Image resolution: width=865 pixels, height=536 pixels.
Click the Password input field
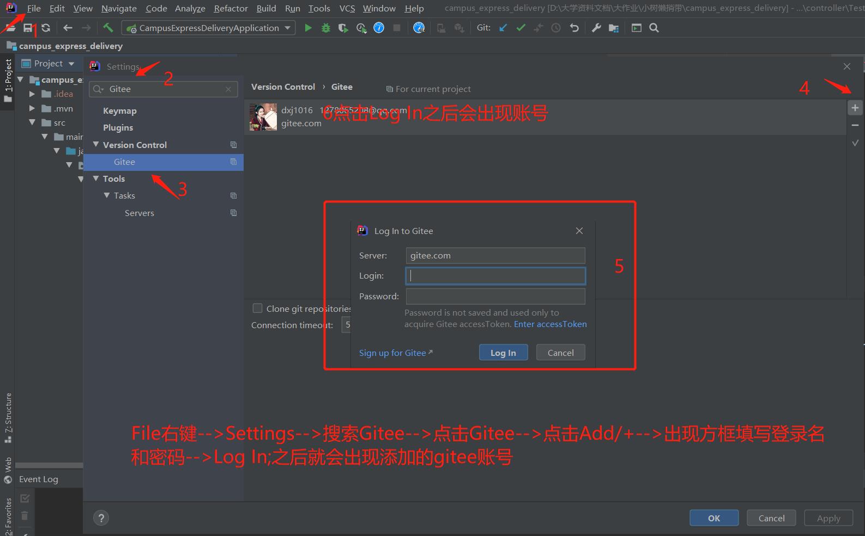(x=495, y=297)
